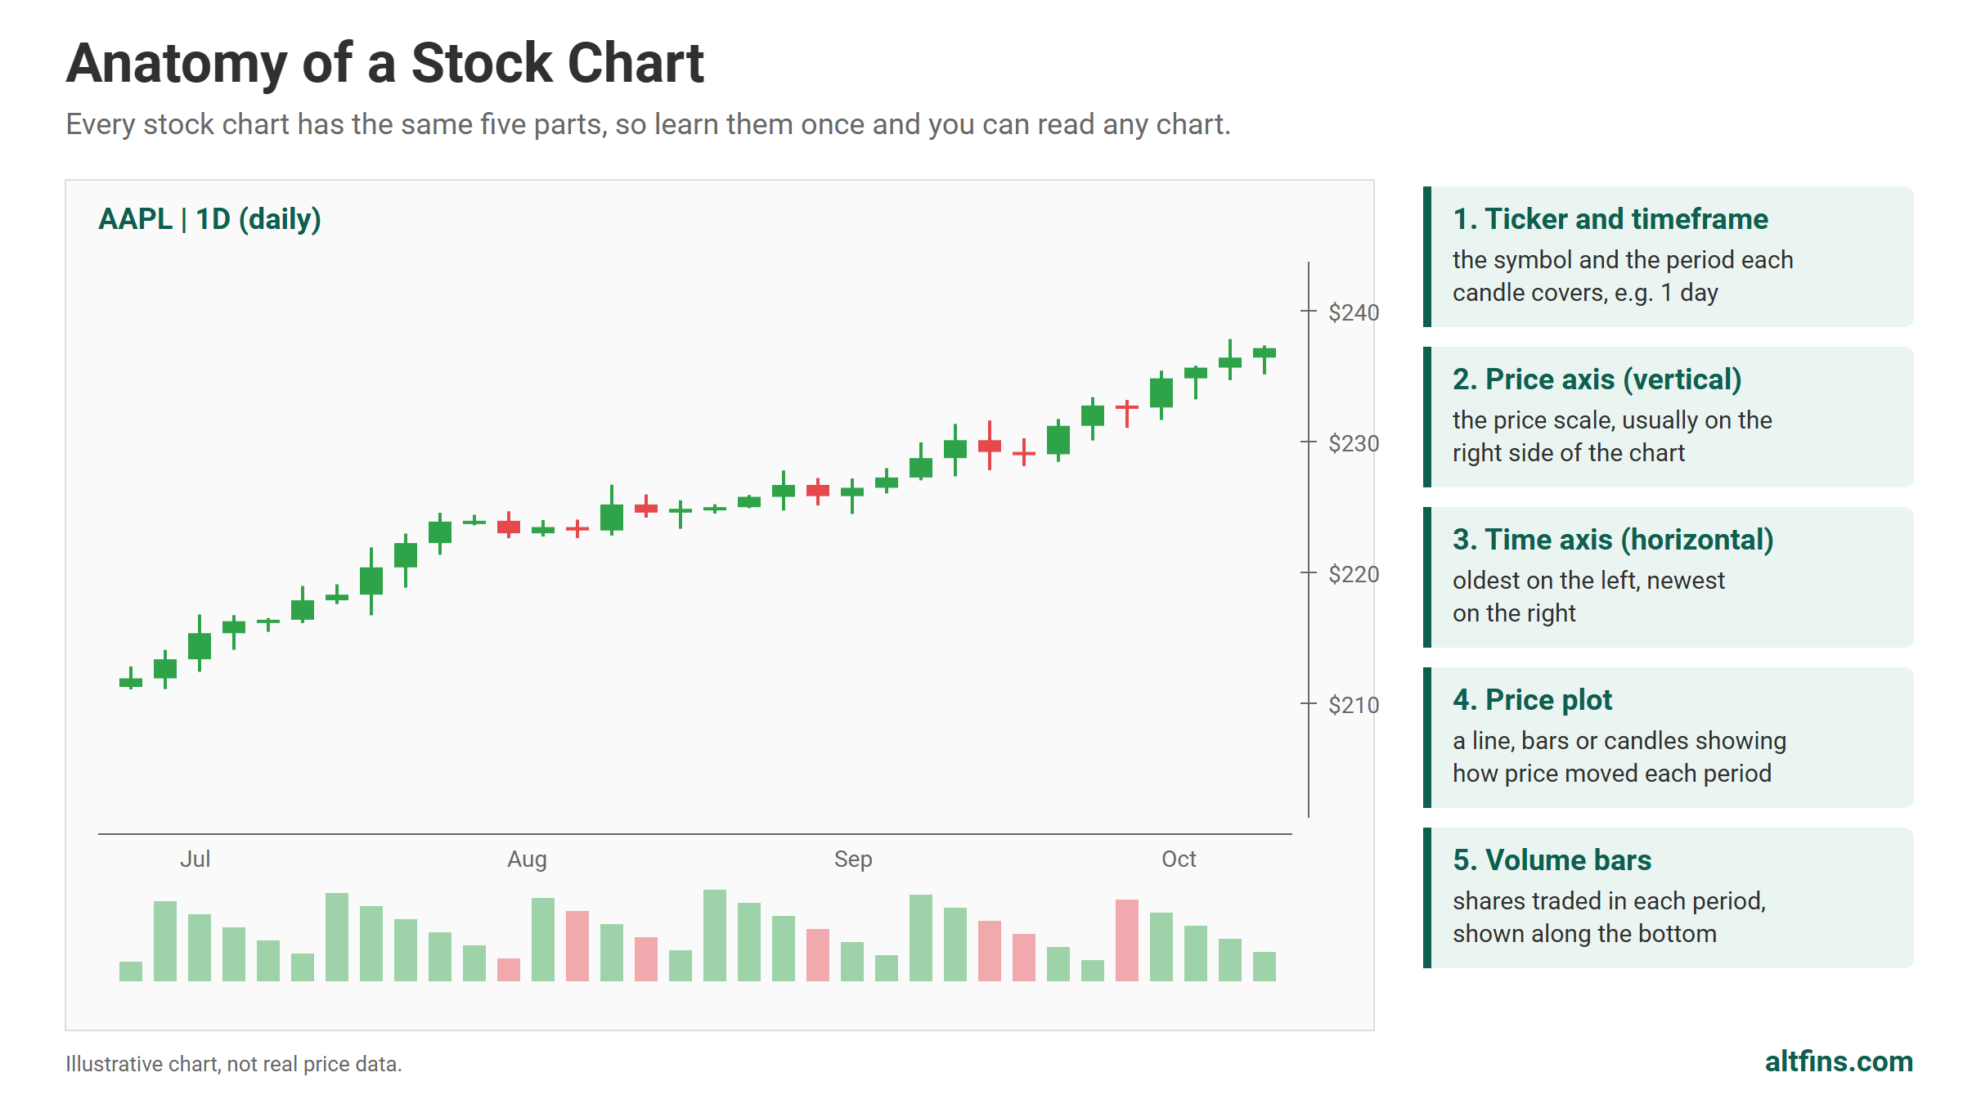Click the 'AAPL | 1D (daily)' ticker label

tap(209, 219)
